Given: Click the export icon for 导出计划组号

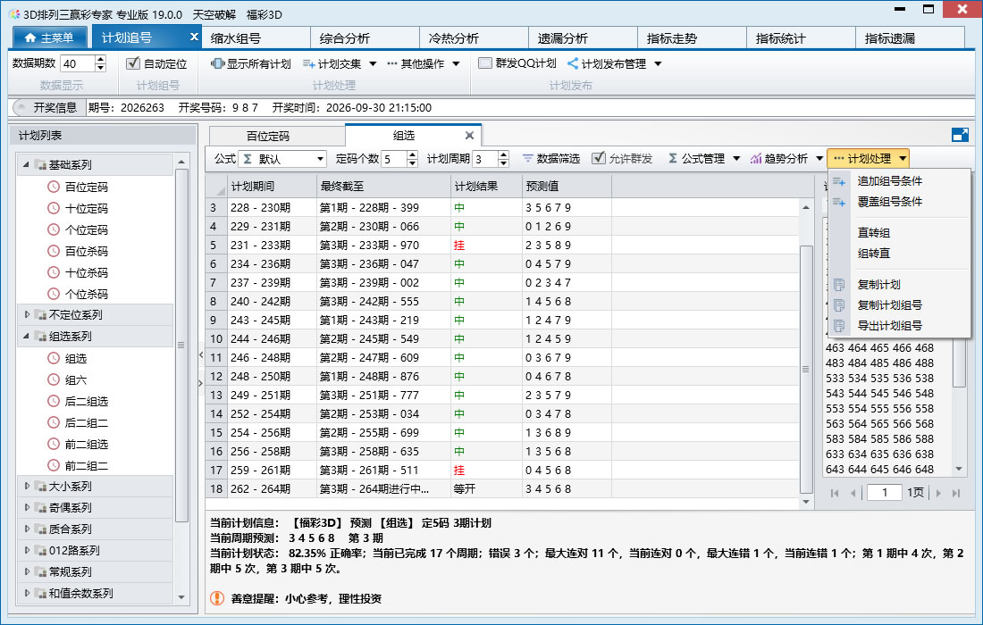Looking at the screenshot, I should [839, 326].
